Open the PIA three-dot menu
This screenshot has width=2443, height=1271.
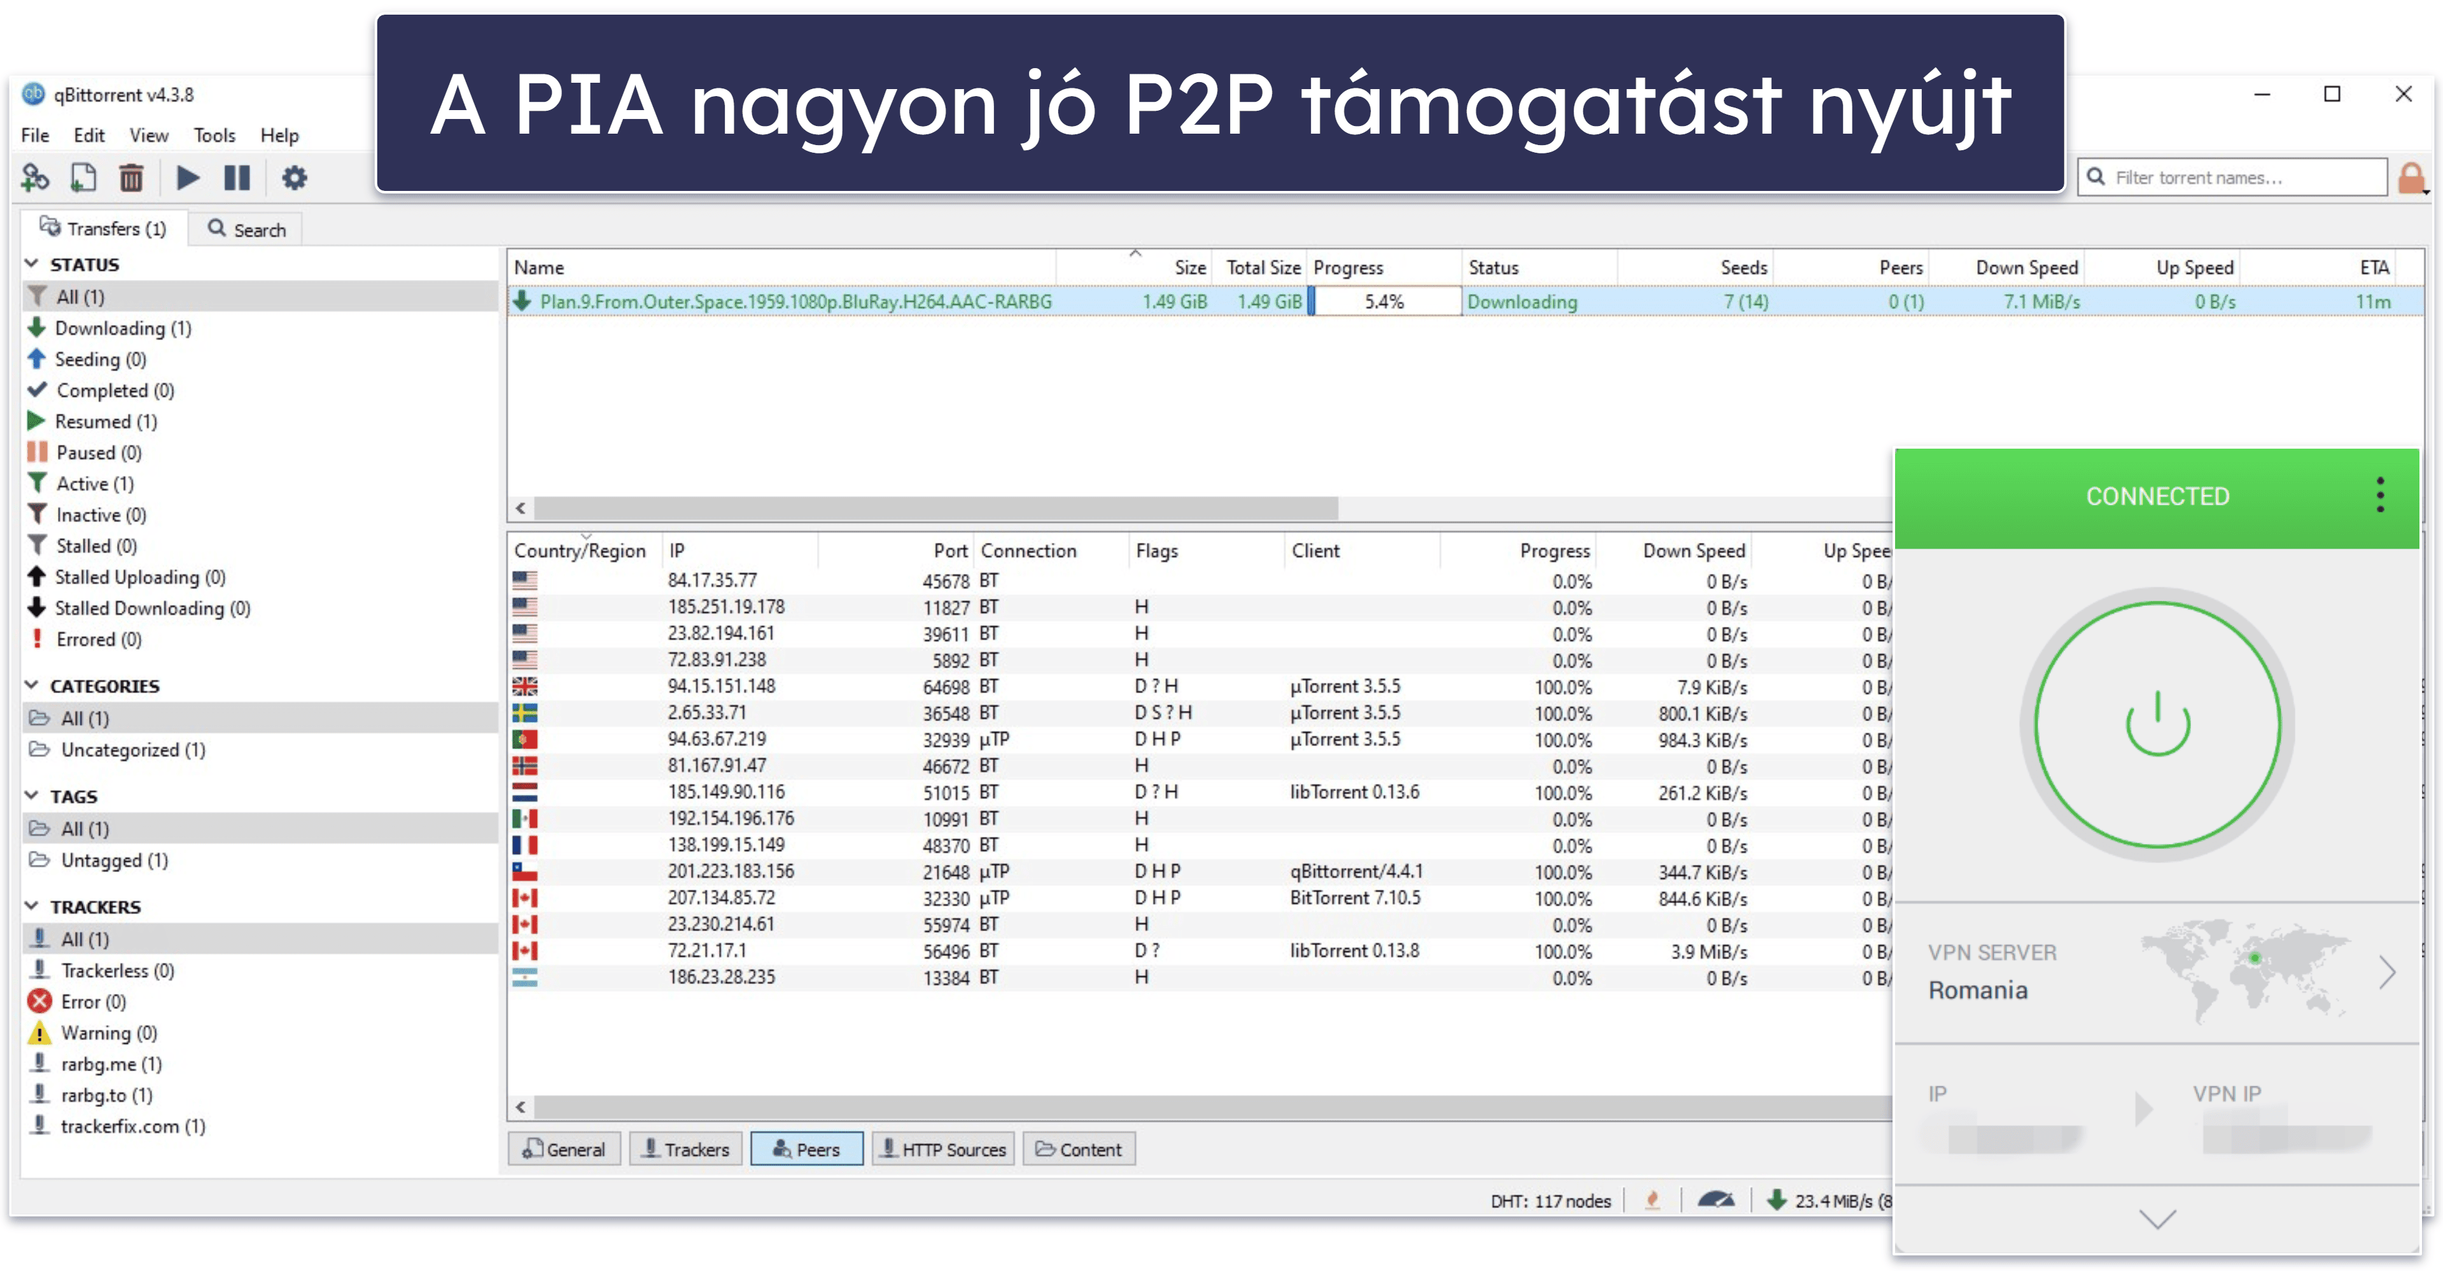click(2379, 495)
